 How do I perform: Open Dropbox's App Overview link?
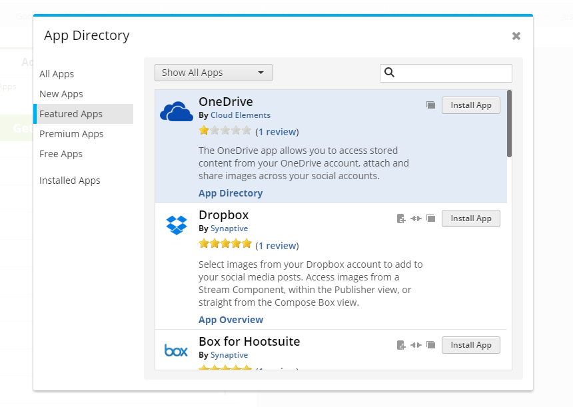[x=231, y=320]
